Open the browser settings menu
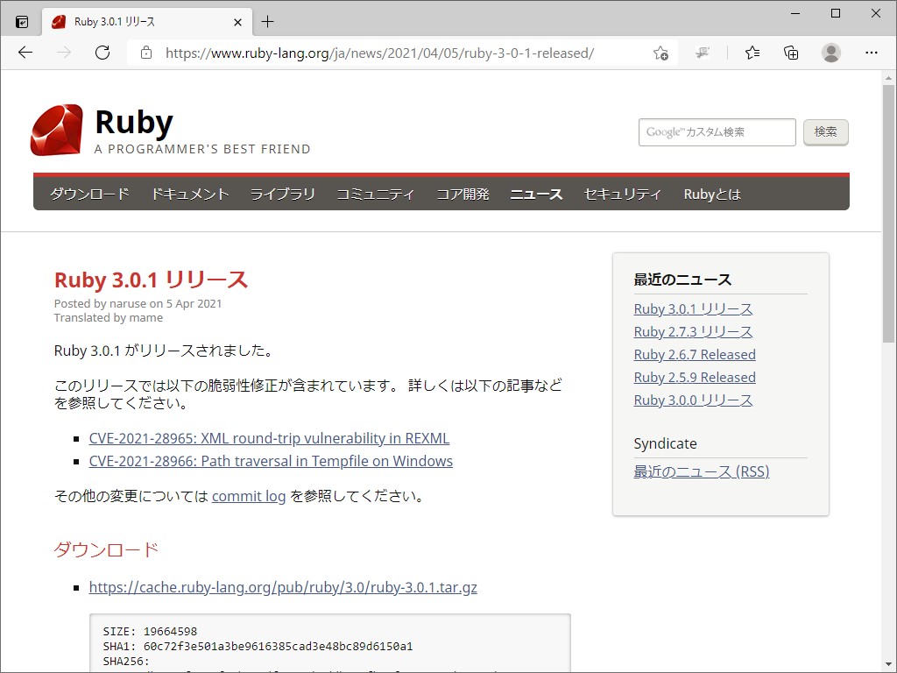 (872, 53)
